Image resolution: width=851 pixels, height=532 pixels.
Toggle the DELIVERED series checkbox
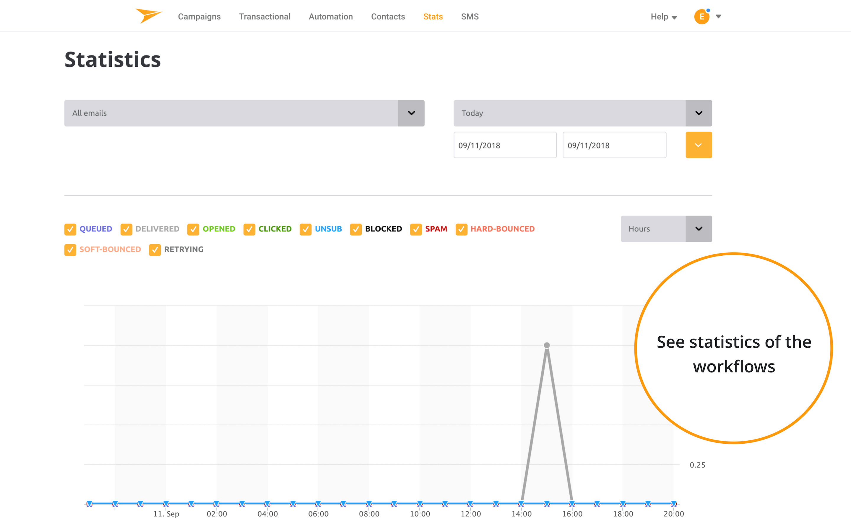pos(126,229)
